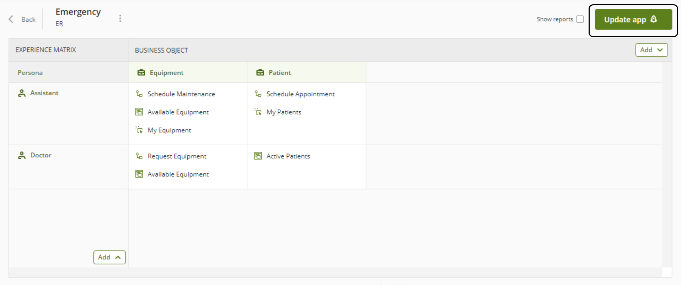Click the Show reports label
This screenshot has height=285, width=681.
[554, 19]
